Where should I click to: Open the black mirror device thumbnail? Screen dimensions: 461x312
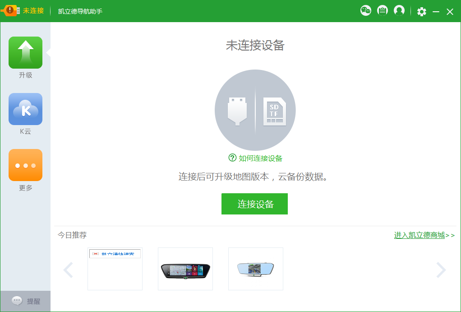pos(185,269)
